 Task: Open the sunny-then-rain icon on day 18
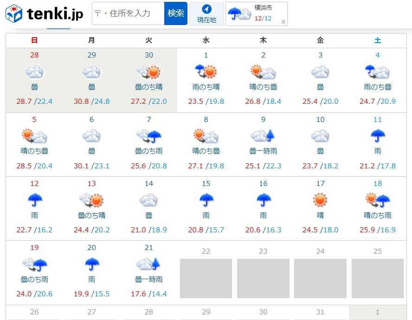pos(378,200)
